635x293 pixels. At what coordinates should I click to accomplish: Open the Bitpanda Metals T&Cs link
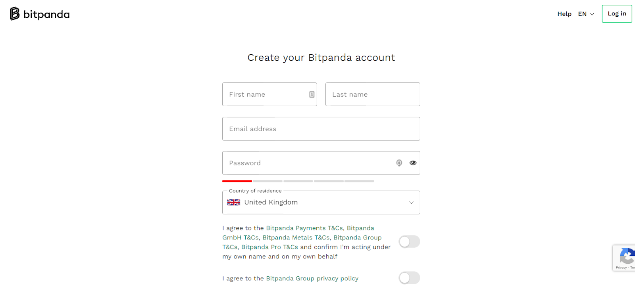(x=296, y=237)
